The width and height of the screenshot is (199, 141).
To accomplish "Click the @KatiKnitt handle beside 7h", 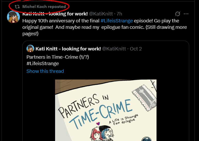I will tap(102, 14).
